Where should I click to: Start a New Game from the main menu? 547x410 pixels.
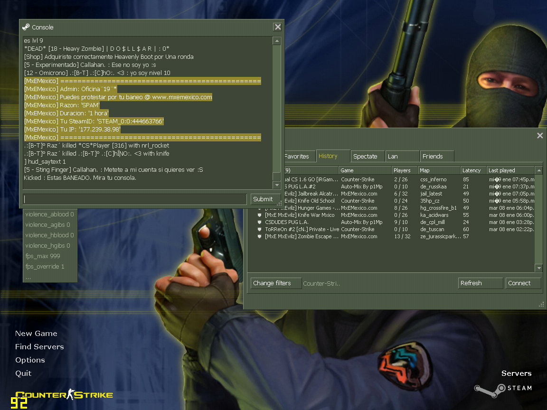pos(36,333)
